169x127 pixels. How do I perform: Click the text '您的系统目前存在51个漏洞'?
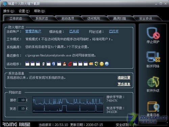(44, 47)
